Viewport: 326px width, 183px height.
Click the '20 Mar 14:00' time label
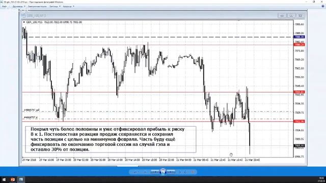tap(132, 160)
